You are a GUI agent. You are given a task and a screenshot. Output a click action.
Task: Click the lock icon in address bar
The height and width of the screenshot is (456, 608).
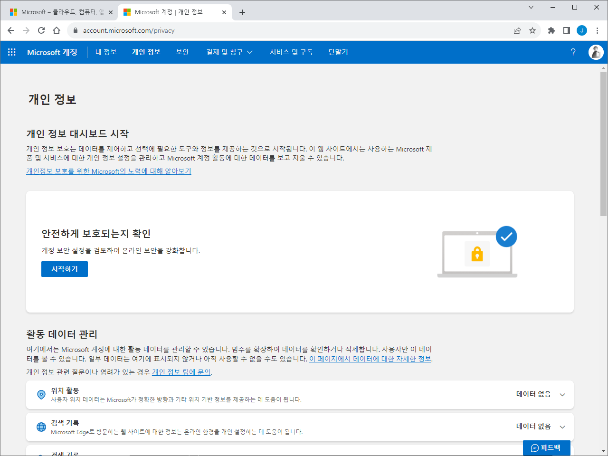pos(75,30)
